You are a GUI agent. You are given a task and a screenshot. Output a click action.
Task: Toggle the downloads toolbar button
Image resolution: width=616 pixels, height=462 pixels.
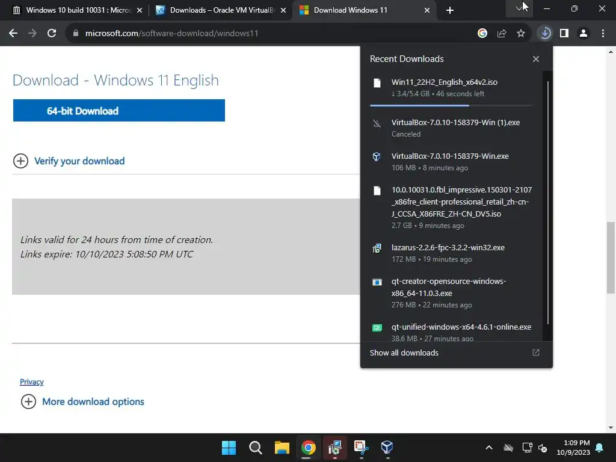545,34
